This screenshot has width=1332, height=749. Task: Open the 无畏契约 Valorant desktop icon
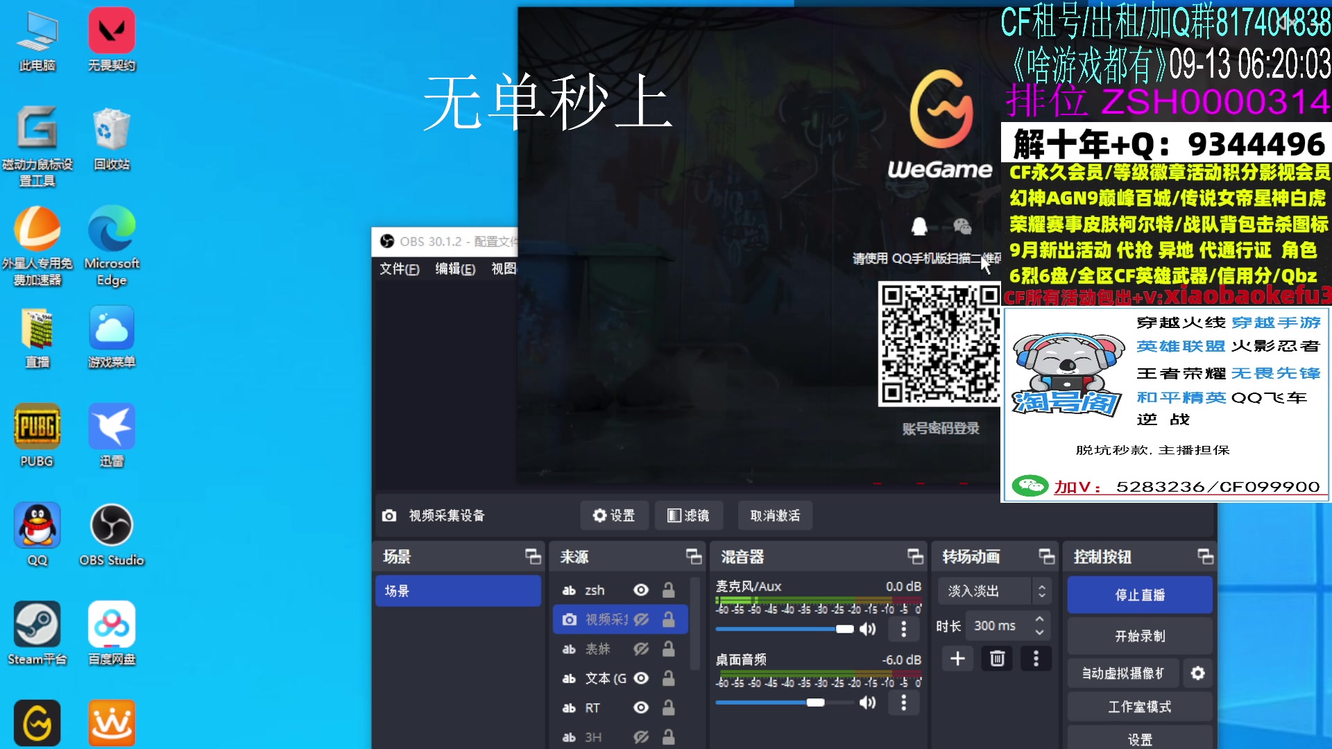112,40
